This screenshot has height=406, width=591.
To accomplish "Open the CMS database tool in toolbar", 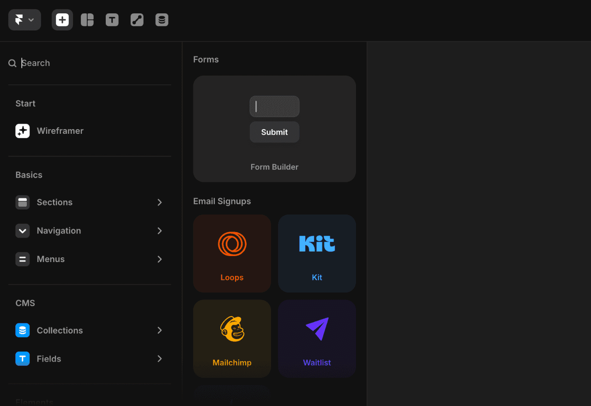I will click(x=162, y=20).
